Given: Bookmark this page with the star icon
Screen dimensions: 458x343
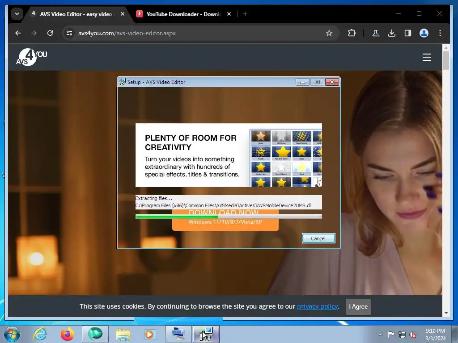Looking at the screenshot, I should (329, 33).
